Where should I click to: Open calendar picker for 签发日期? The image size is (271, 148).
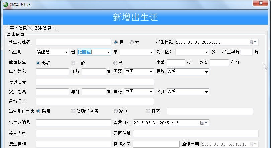click(x=204, y=123)
